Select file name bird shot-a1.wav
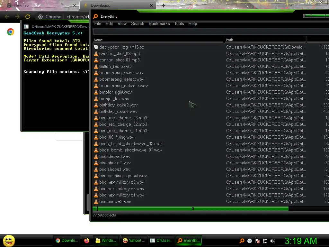This screenshot has width=329, height=247. tap(115, 169)
